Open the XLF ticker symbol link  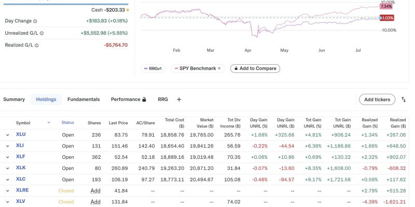[x=21, y=157]
